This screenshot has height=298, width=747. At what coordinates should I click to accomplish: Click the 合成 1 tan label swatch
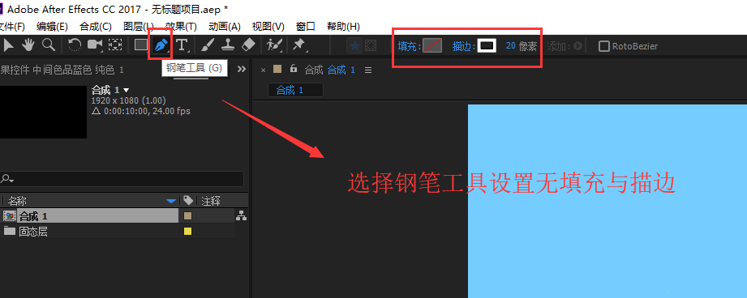click(x=187, y=216)
